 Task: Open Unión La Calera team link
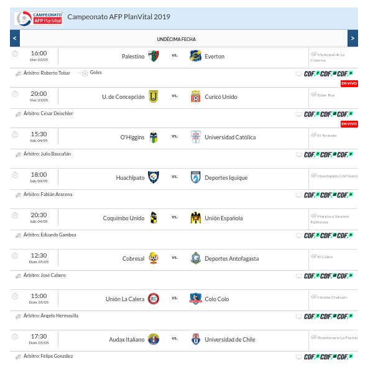coord(125,299)
